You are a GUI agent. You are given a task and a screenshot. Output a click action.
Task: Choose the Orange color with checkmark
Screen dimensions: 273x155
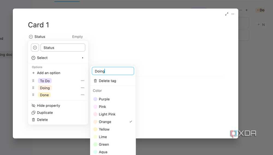click(113, 122)
